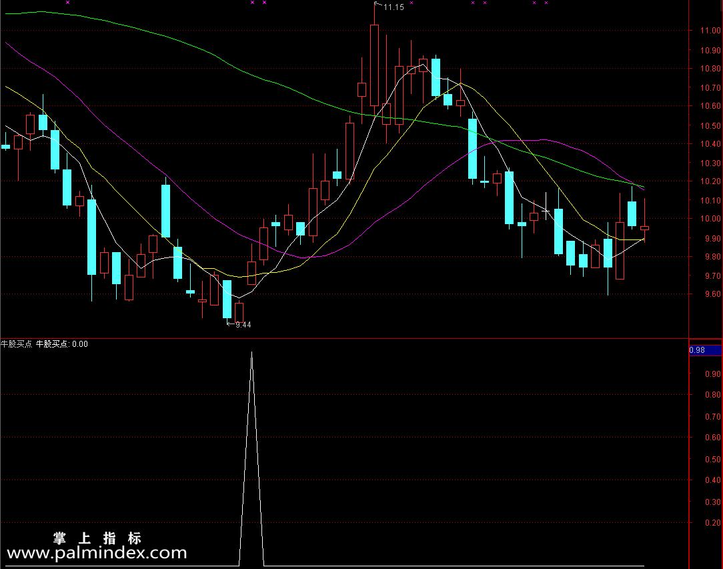723x569 pixels.
Task: Click the 0.90 indicator axis label
Action: 713,374
